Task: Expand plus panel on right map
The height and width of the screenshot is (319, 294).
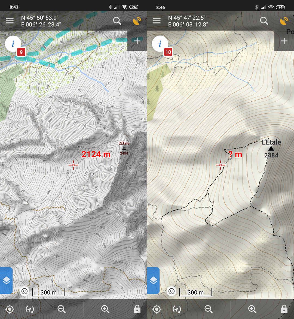Action: coord(284,41)
